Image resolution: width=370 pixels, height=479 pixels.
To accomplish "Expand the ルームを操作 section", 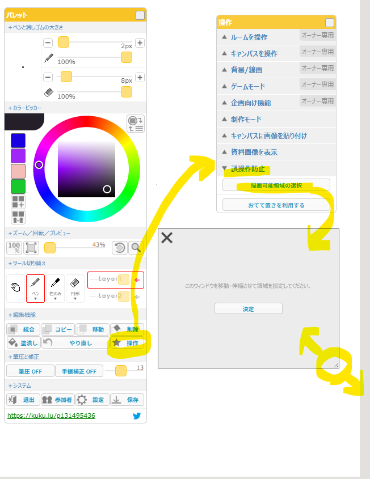I will click(x=276, y=37).
